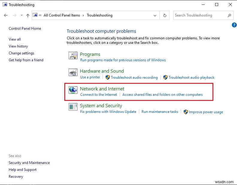Open the Network and Internet heading
This screenshot has width=237, height=185.
click(x=102, y=89)
